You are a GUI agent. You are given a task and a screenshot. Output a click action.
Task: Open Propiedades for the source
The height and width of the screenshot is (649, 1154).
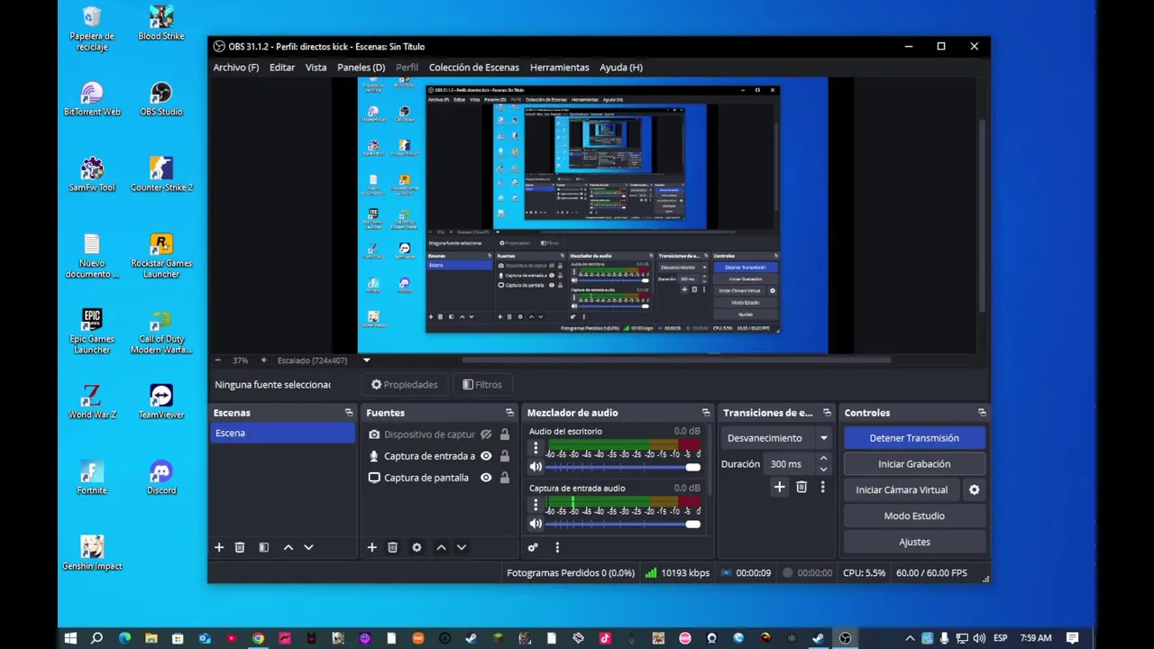click(x=404, y=385)
